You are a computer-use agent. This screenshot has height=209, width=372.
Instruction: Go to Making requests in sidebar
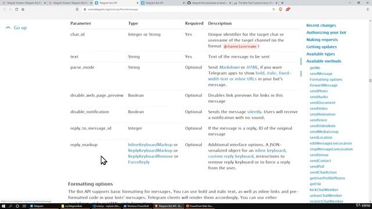321,39
